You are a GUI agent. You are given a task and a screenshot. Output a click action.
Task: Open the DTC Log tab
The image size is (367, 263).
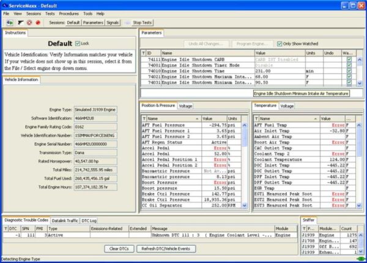[89, 220]
